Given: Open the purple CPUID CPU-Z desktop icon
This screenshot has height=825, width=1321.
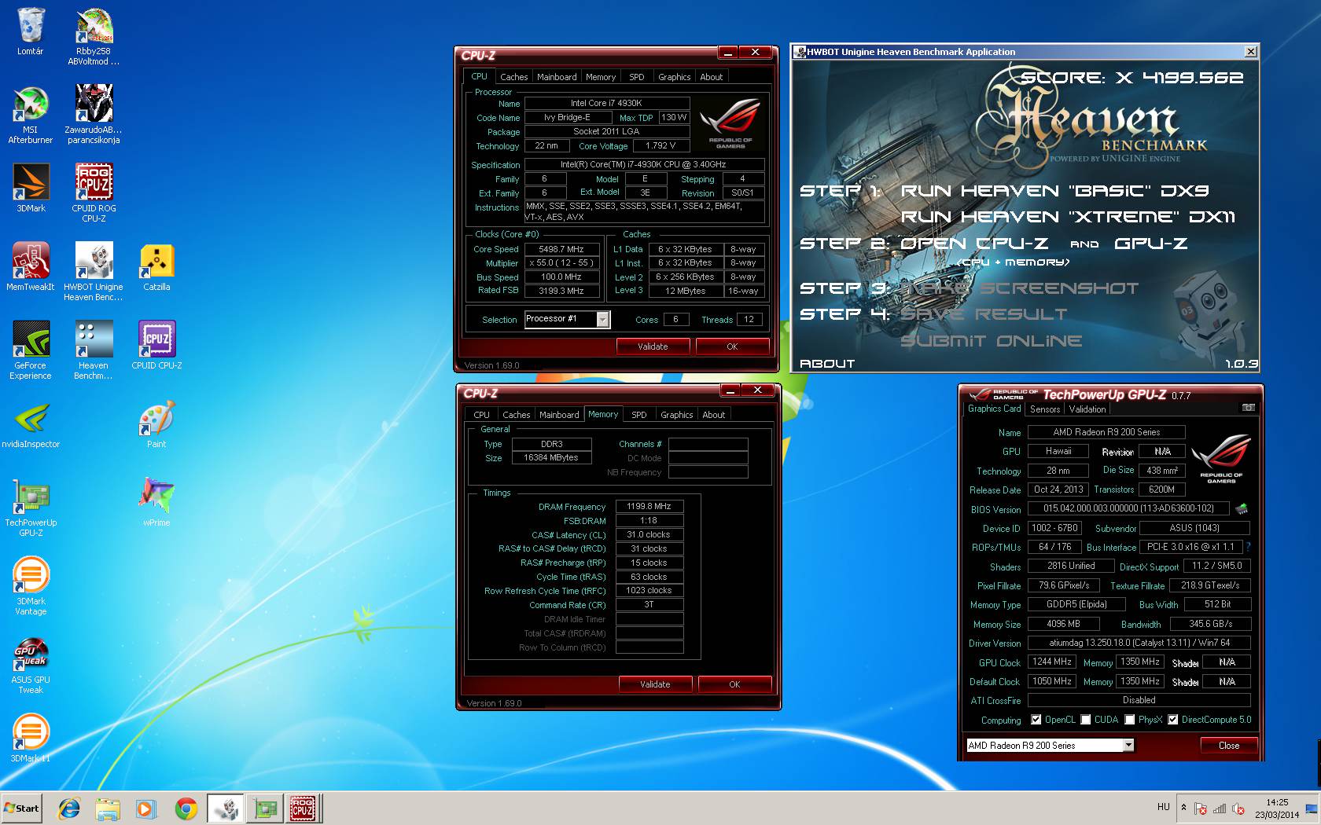Looking at the screenshot, I should 156,345.
